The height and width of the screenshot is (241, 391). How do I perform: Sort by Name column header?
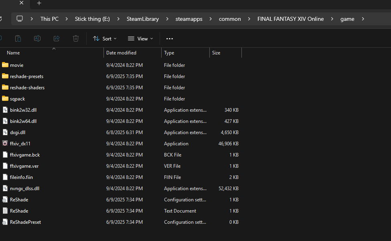click(x=52, y=53)
